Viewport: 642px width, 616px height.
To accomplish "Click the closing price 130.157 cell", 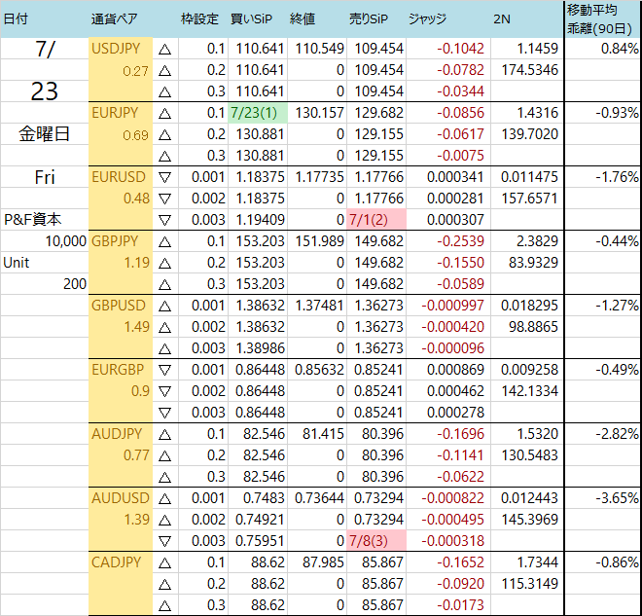I will [317, 113].
